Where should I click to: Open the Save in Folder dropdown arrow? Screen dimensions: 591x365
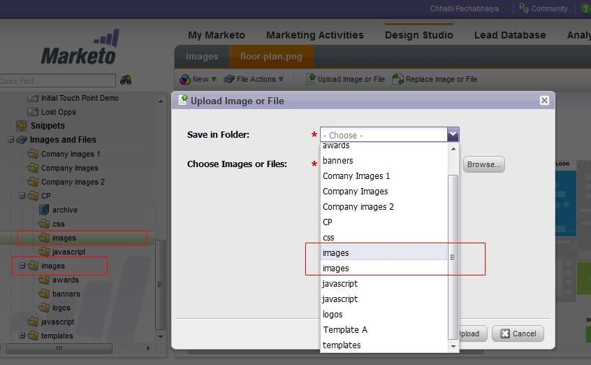coord(453,134)
